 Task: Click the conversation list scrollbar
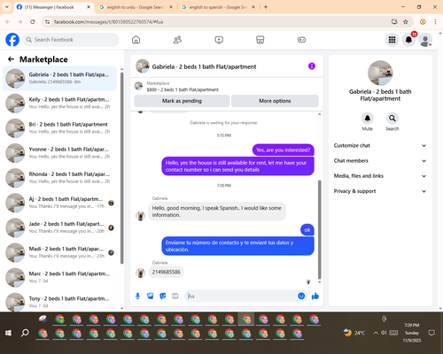(x=122, y=167)
